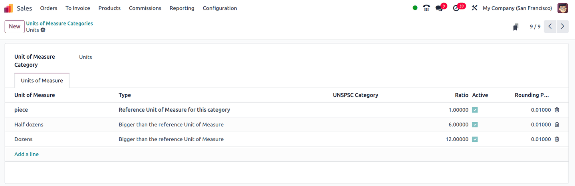Open the Units gear actions menu
Viewport: 575px width, 186px height.
43,30
